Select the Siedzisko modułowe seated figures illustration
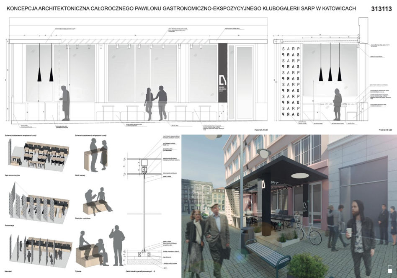 [98, 201]
